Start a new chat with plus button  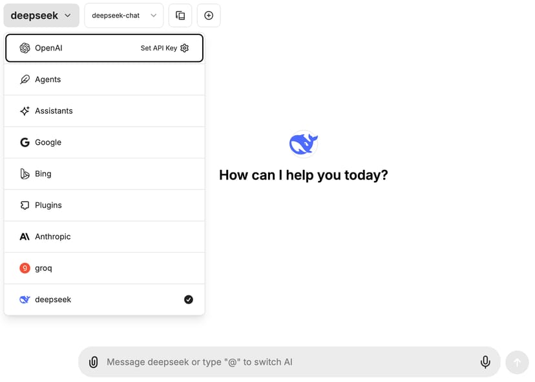click(x=209, y=16)
